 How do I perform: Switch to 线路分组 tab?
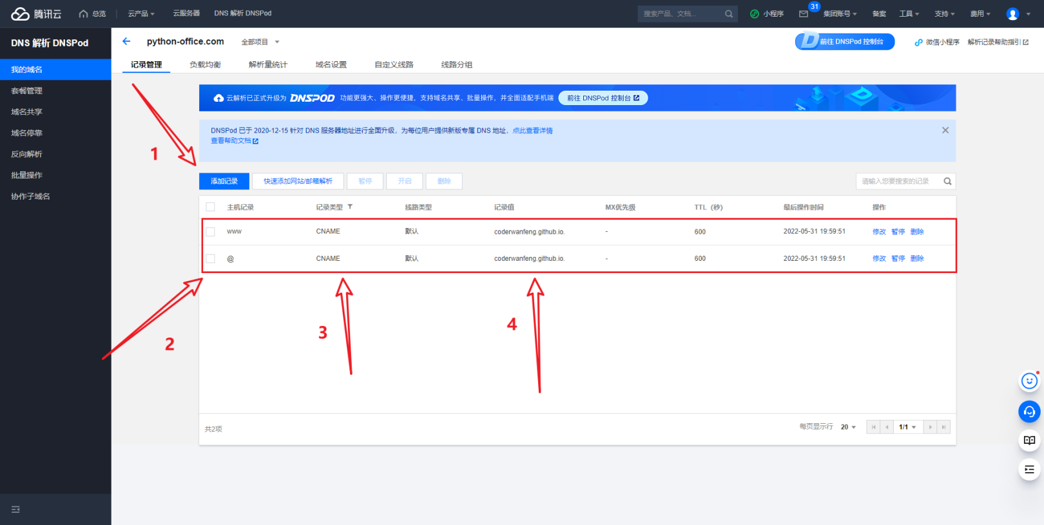tap(457, 64)
